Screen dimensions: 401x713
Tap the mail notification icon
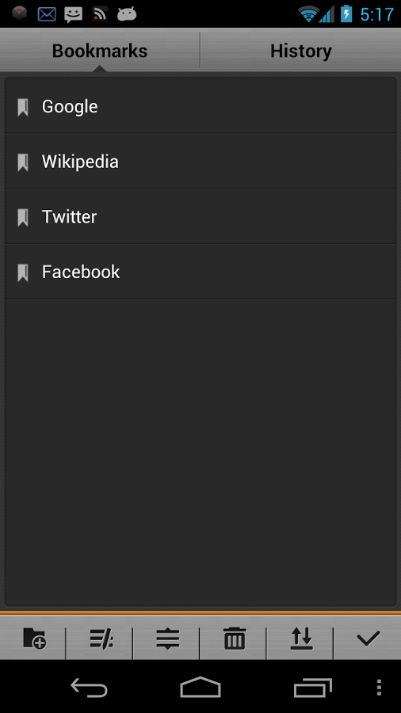coord(47,14)
